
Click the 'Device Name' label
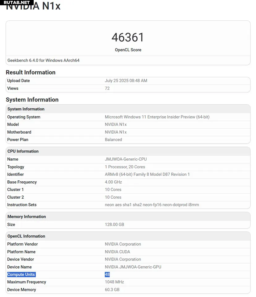tap(19, 267)
